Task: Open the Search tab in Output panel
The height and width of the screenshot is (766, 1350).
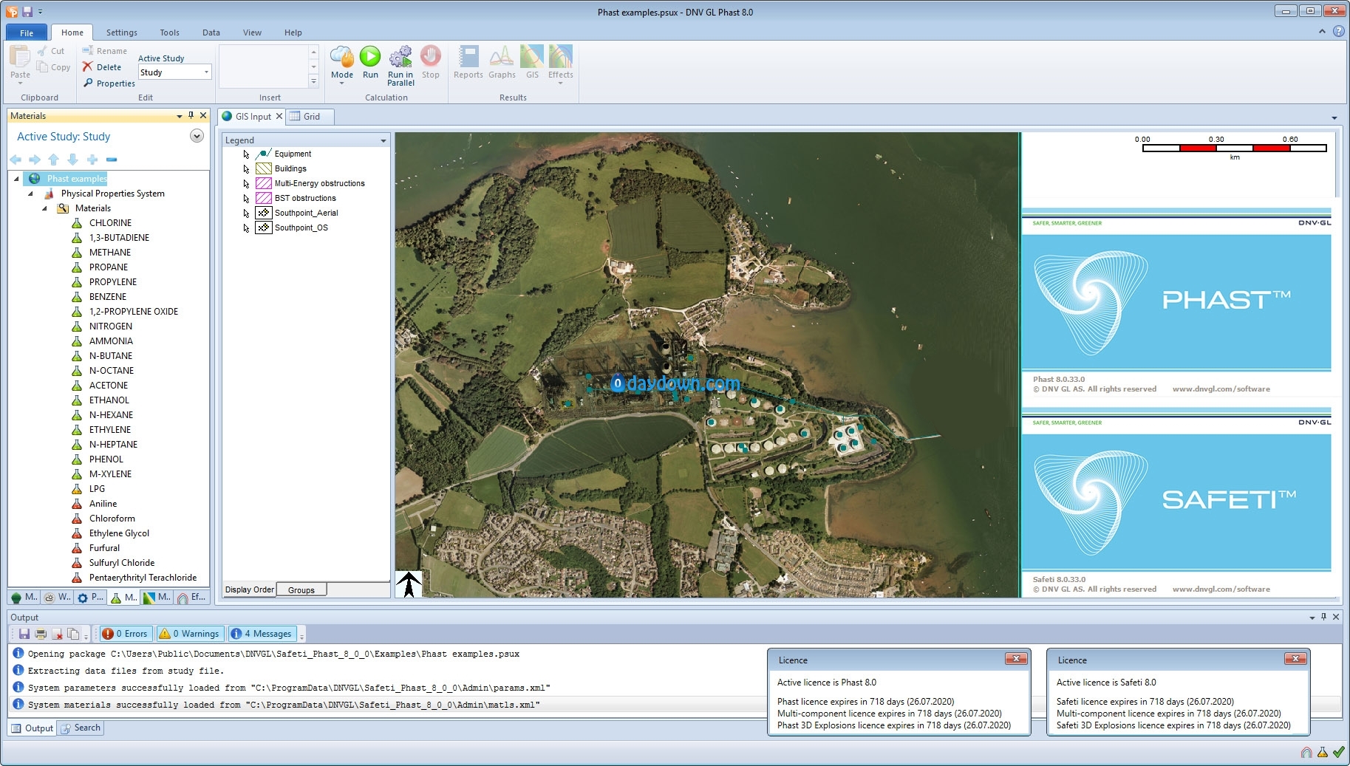Action: coord(81,728)
